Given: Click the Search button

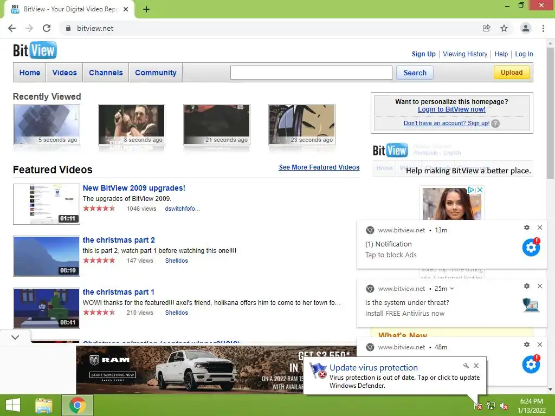Looking at the screenshot, I should click(x=415, y=73).
